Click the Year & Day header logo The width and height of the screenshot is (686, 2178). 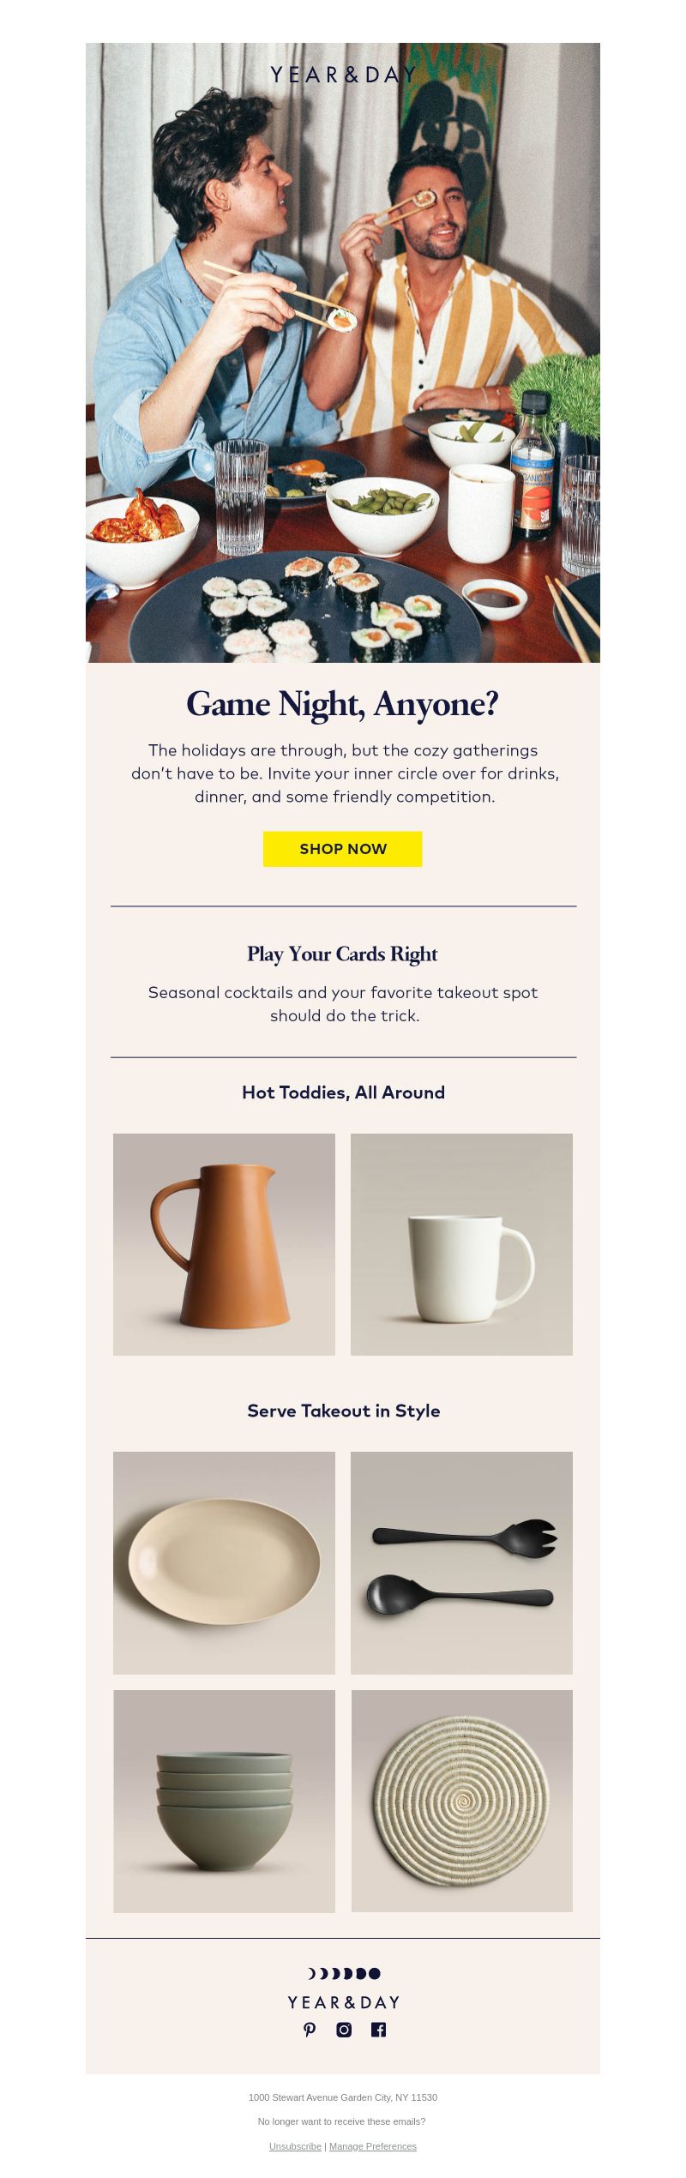(343, 75)
